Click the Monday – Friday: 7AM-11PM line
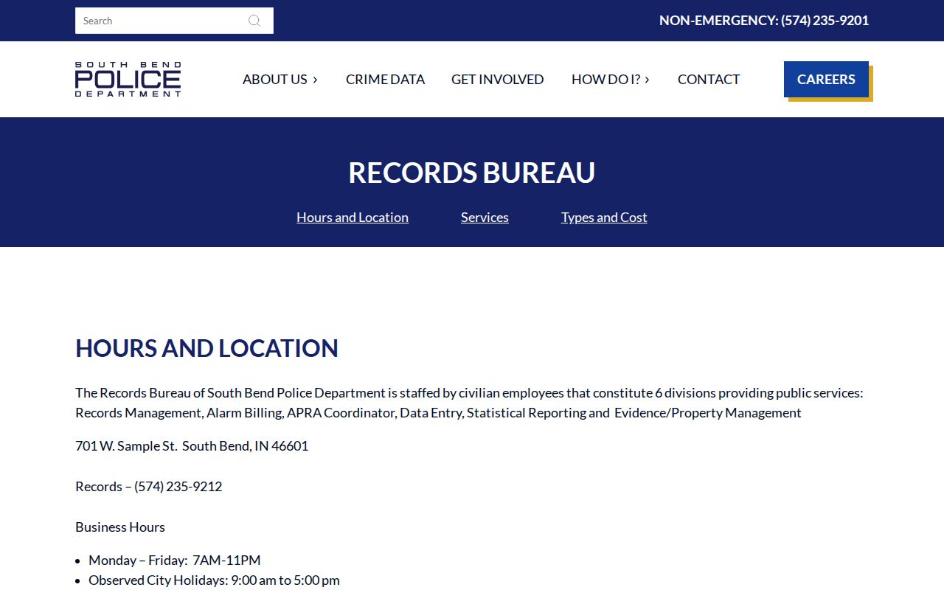This screenshot has width=944, height=590. pos(175,560)
